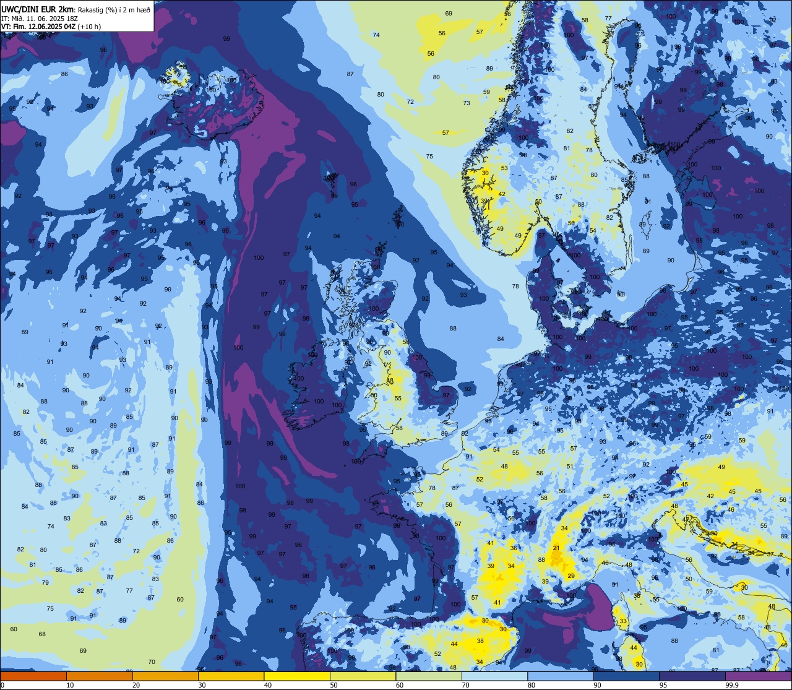Select the initialization time line "IT: Mið. 11. 06. 2025 18Z"
This screenshot has width=792, height=690.
coord(40,19)
